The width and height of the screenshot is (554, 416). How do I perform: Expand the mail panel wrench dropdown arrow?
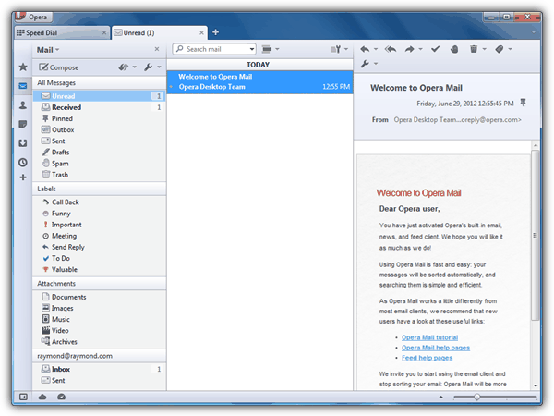(x=160, y=67)
